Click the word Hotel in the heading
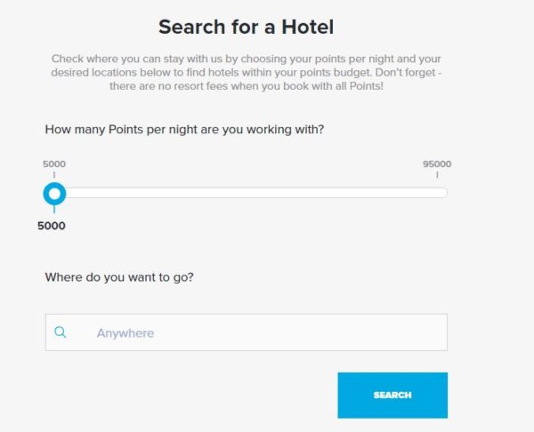534x432 pixels. (302, 27)
